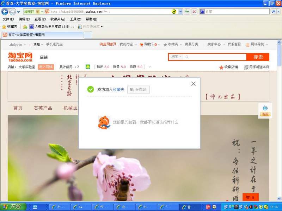282x211 pixels.
Task: Open the recent pages dropdown arrow
Action: pos(19,12)
